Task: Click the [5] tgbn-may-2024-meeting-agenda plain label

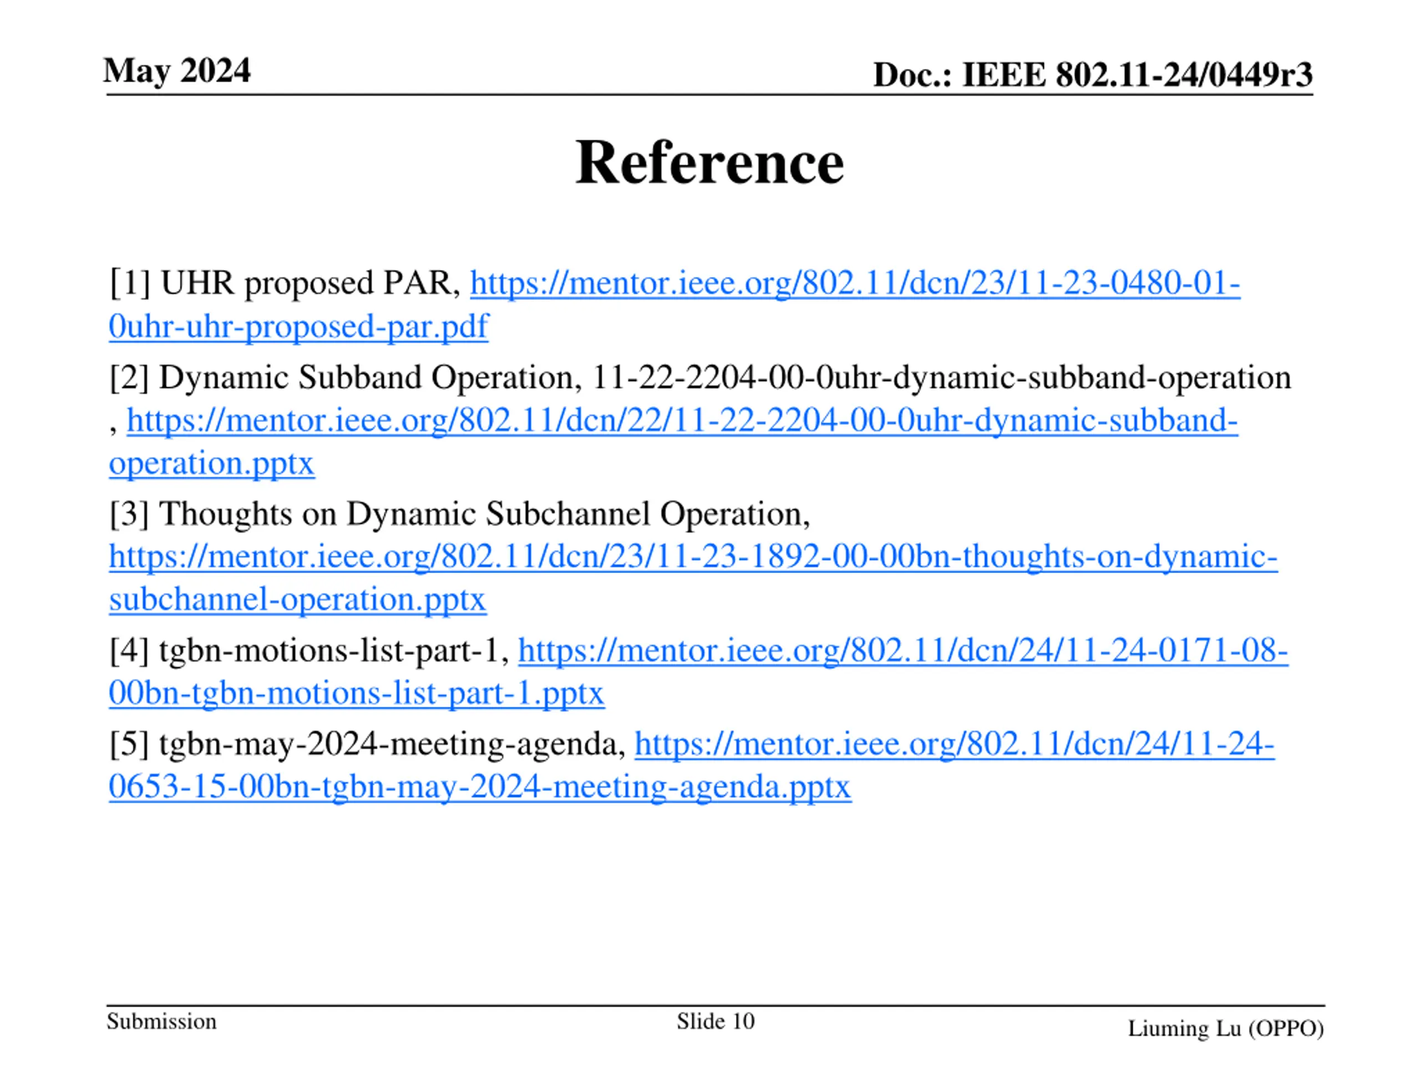Action: 367,744
